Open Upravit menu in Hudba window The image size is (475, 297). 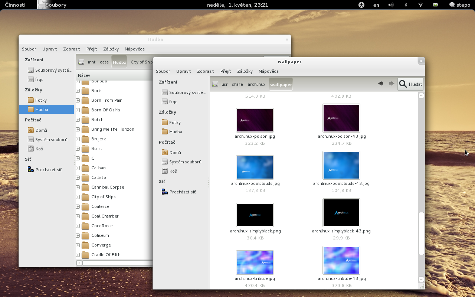point(49,49)
